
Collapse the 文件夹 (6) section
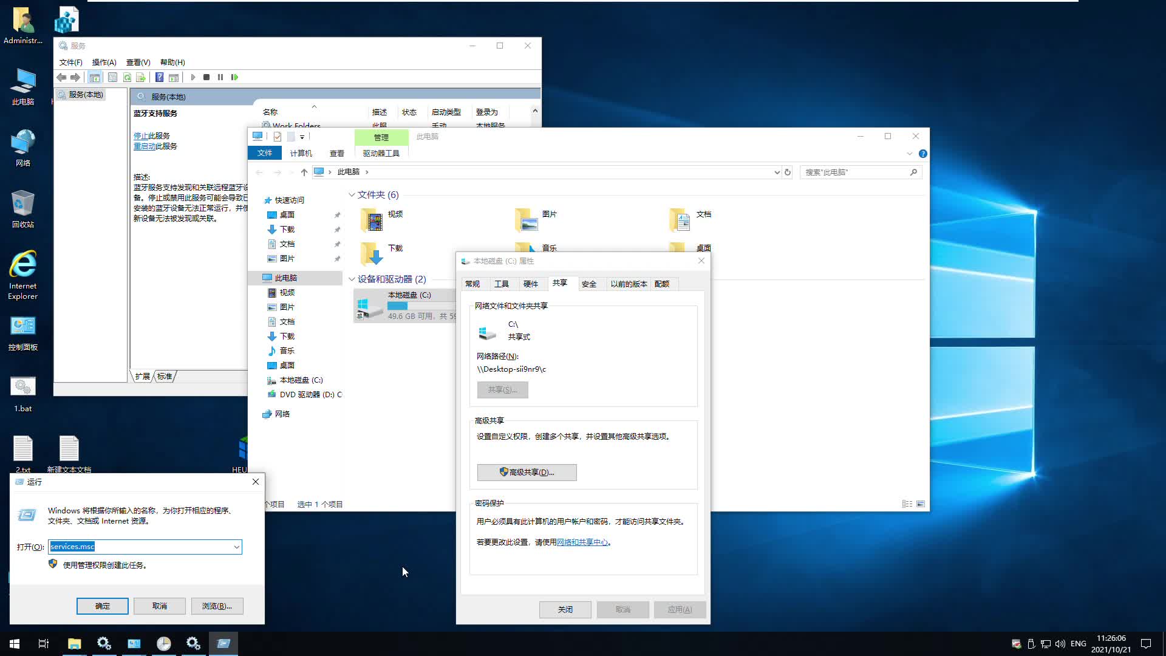tap(352, 194)
